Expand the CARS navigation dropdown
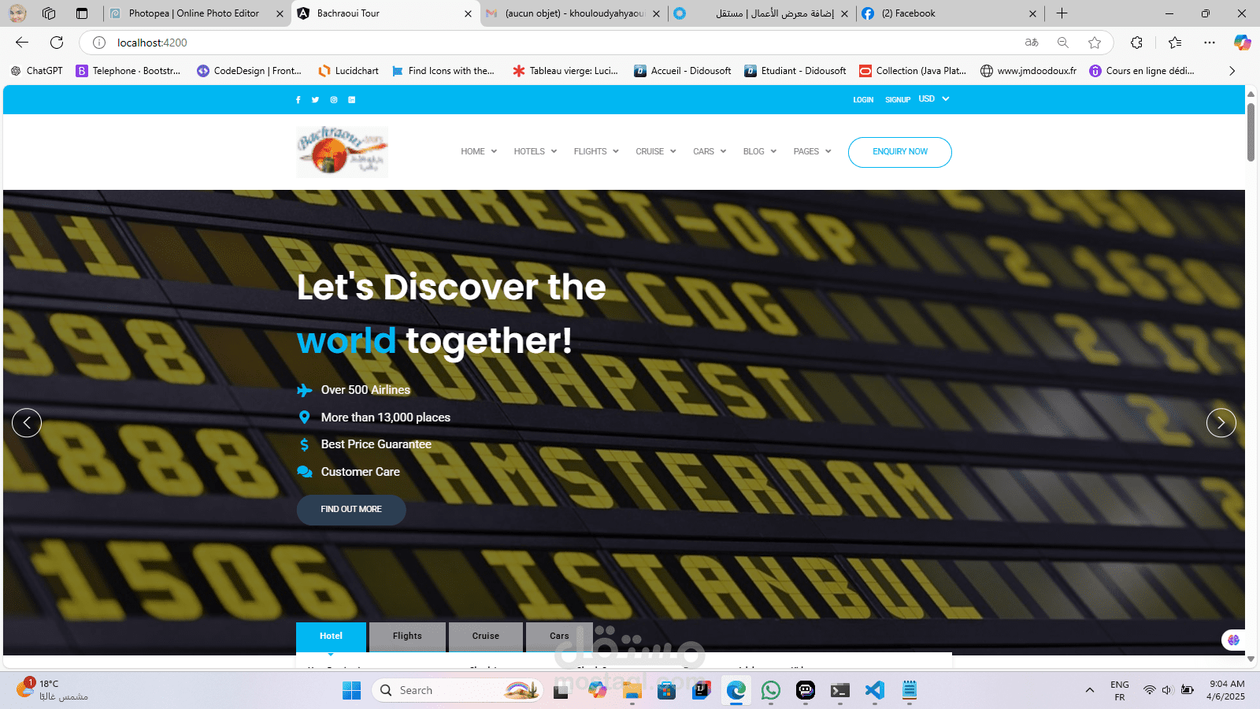 point(710,151)
